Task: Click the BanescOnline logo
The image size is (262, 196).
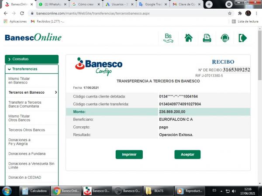Action: (x=33, y=37)
